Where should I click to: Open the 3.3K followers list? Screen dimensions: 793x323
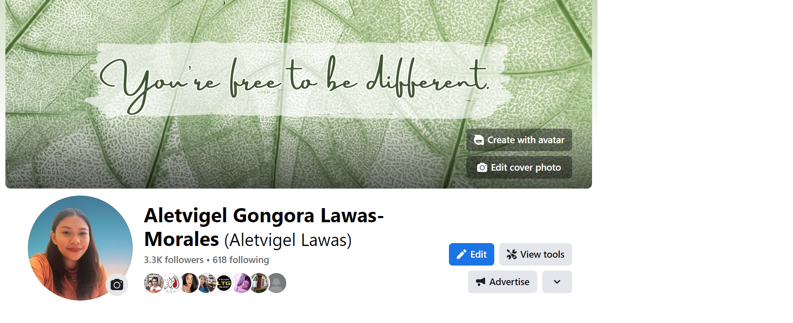coord(173,260)
